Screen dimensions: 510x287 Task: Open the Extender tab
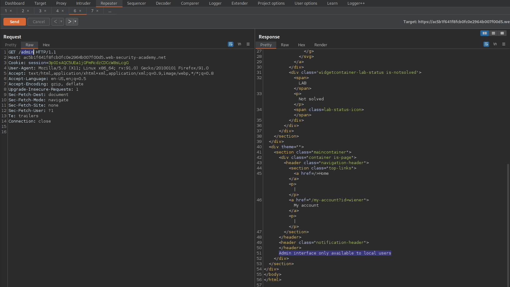tap(240, 3)
